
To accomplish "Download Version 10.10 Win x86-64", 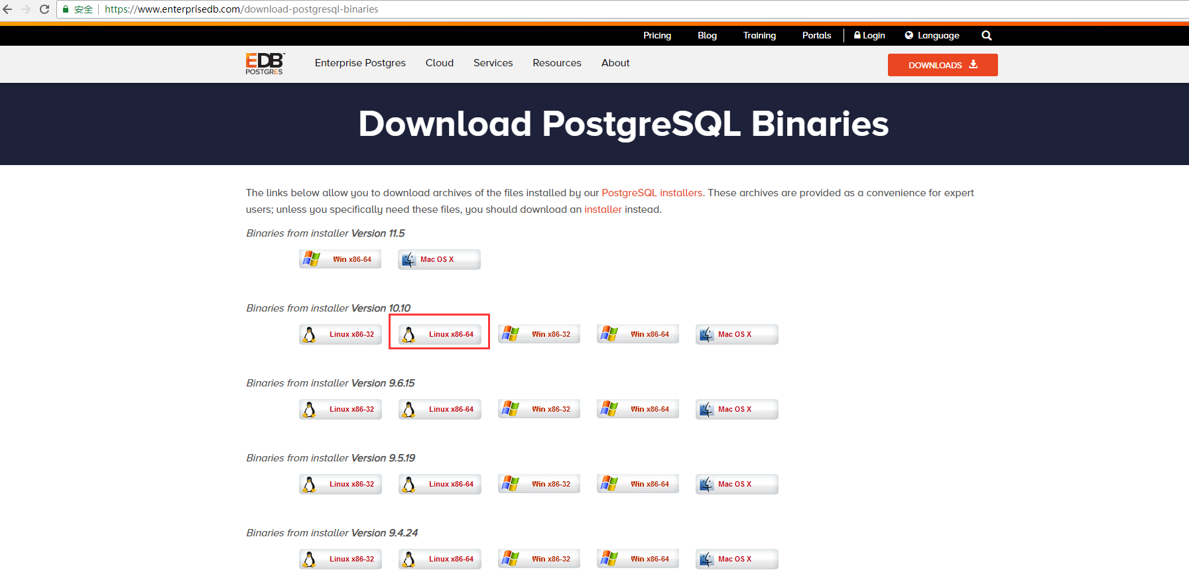I will (x=637, y=334).
